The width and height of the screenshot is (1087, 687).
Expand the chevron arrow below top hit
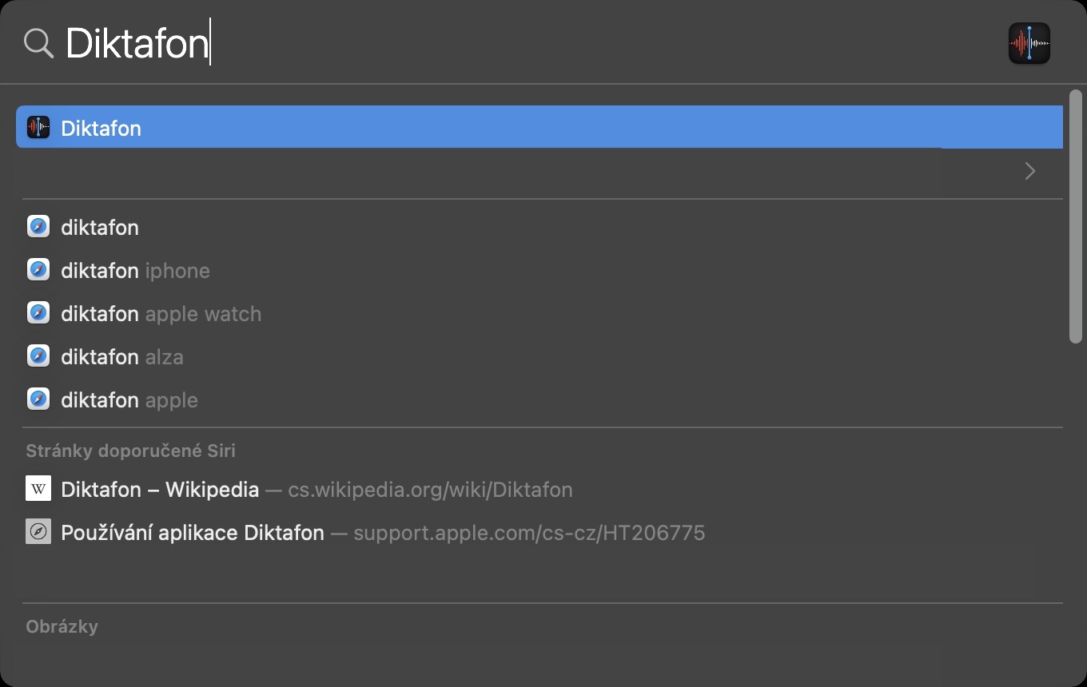[1029, 171]
